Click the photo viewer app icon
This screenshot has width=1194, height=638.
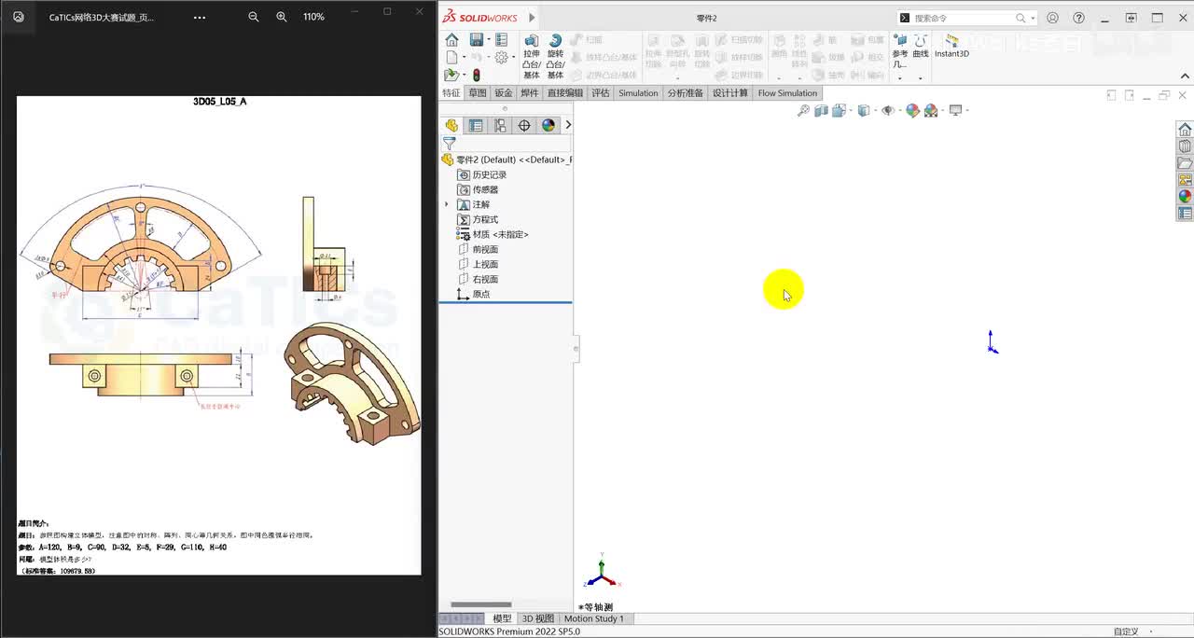click(x=19, y=17)
